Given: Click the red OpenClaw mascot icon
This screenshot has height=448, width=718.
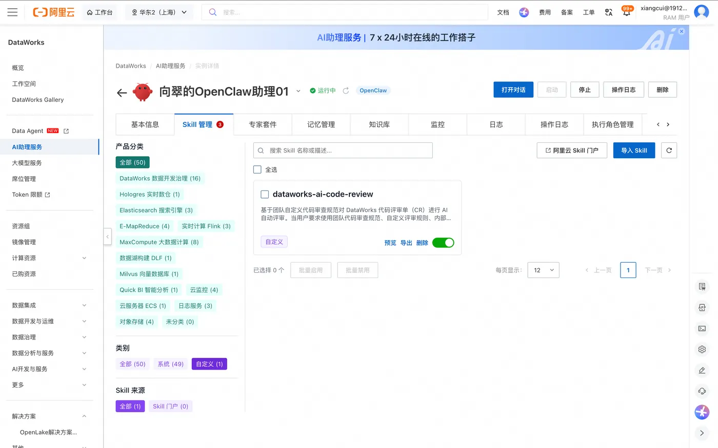Looking at the screenshot, I should (x=143, y=92).
